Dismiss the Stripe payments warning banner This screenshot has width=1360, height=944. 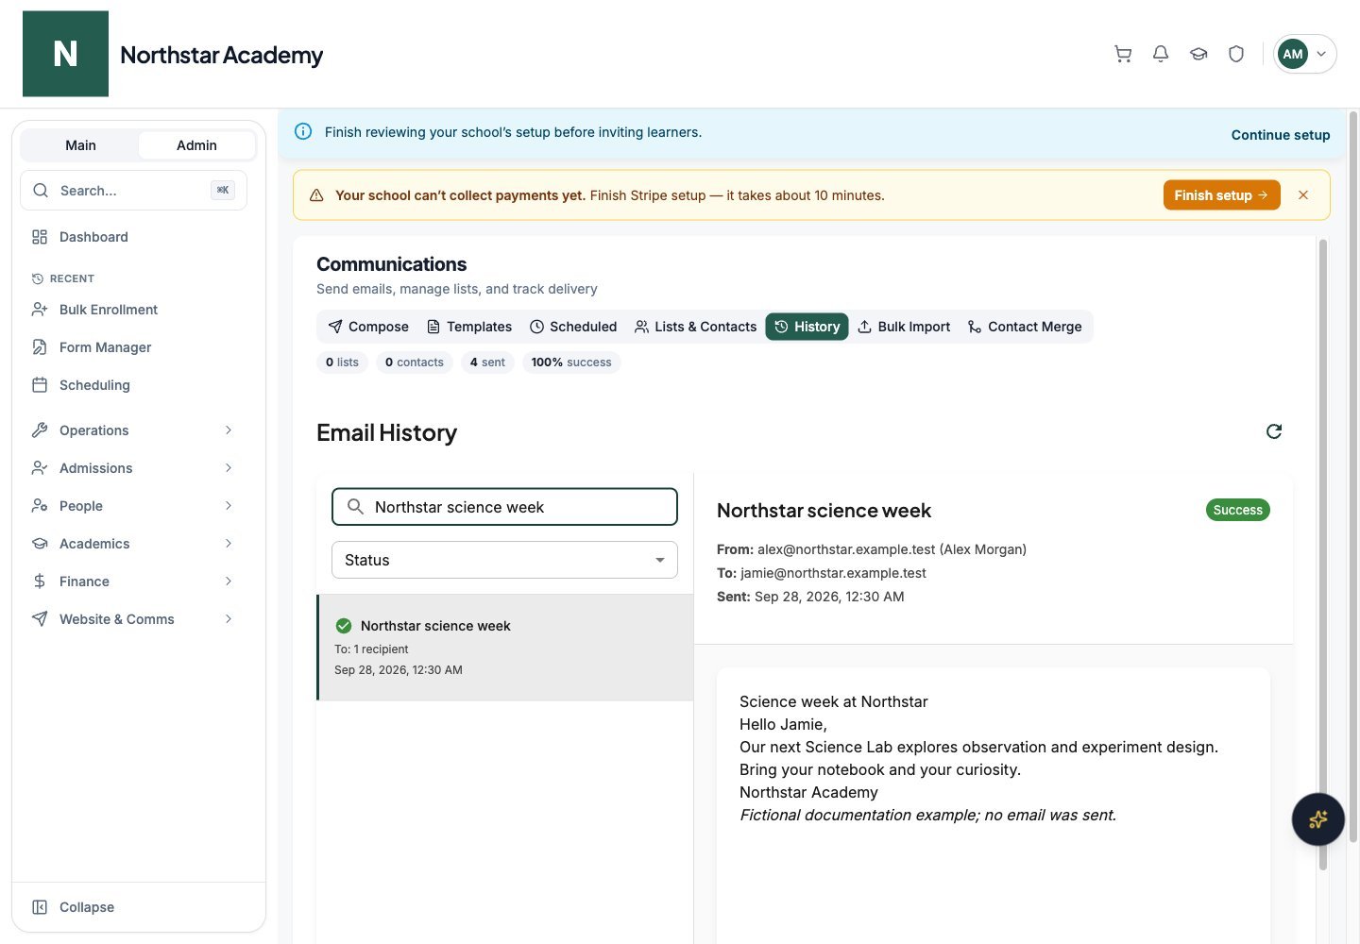(1303, 195)
